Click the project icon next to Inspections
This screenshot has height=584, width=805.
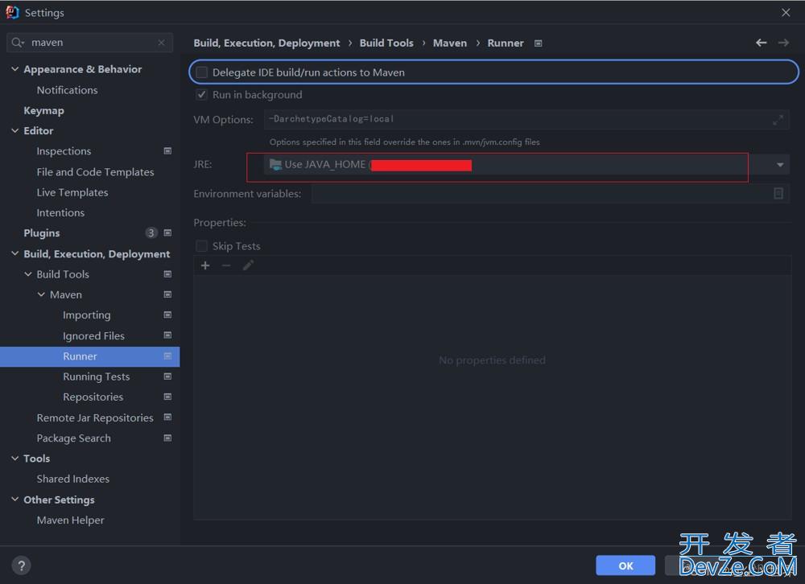click(167, 151)
